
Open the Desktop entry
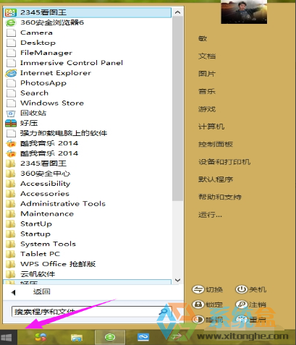coord(88,43)
